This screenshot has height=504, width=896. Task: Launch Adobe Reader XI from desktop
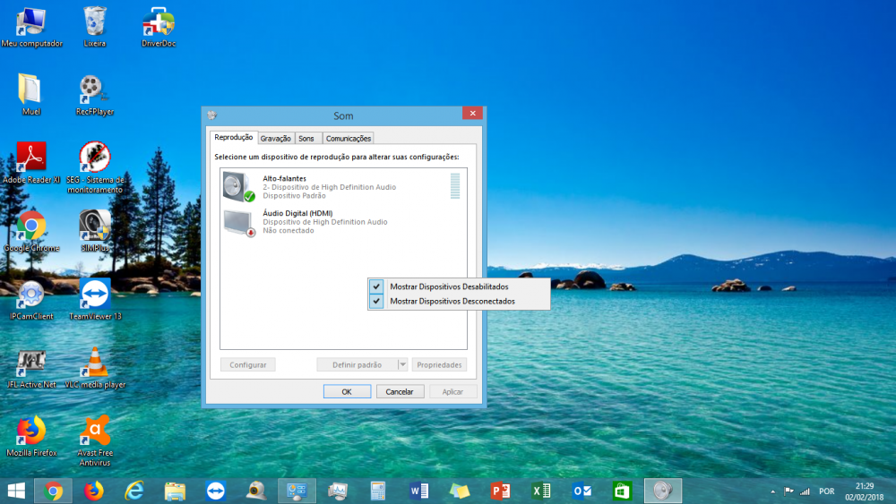(x=31, y=158)
